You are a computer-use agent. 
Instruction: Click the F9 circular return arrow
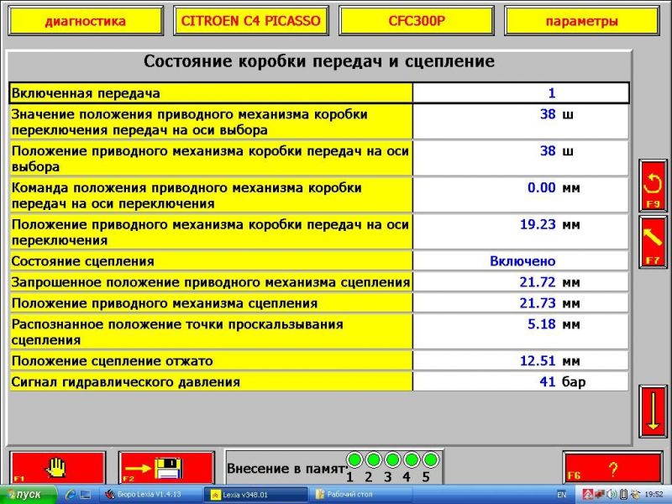pyautogui.click(x=653, y=185)
